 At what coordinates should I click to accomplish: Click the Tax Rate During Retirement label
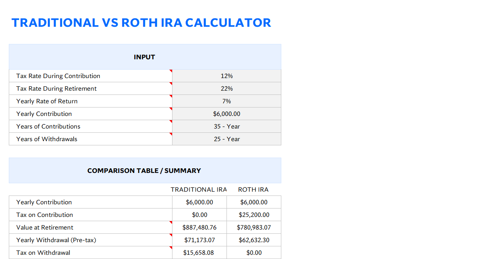(56, 88)
